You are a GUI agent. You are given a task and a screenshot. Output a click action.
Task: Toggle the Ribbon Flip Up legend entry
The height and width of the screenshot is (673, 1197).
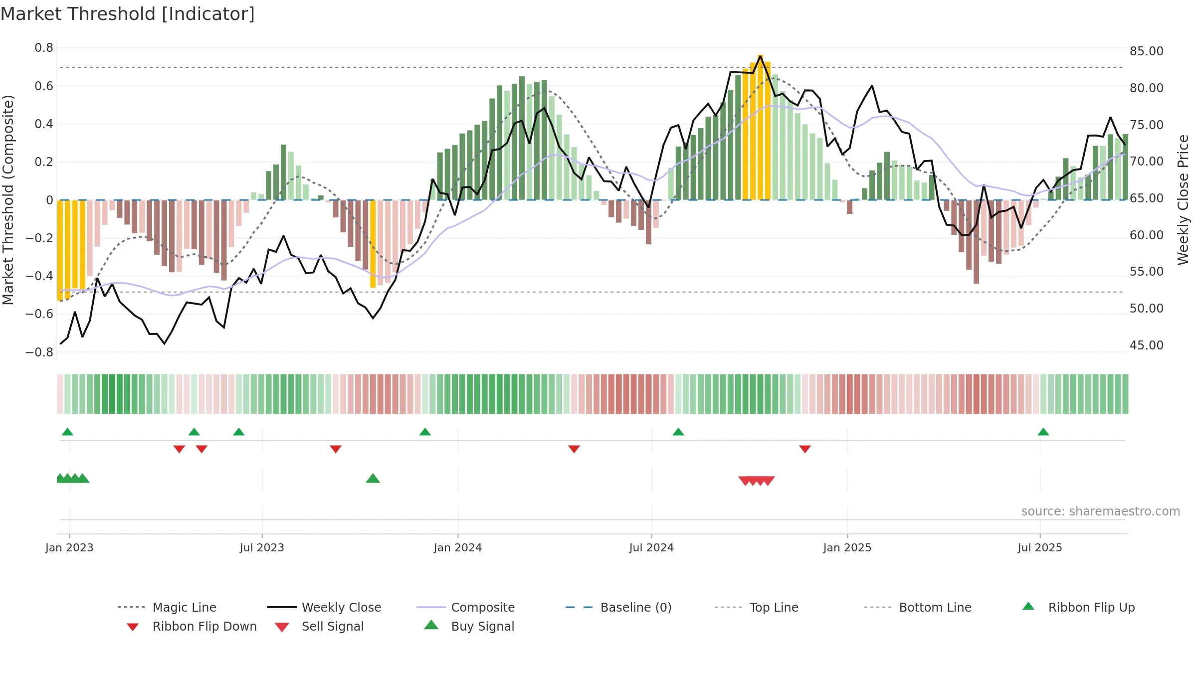pos(1078,607)
